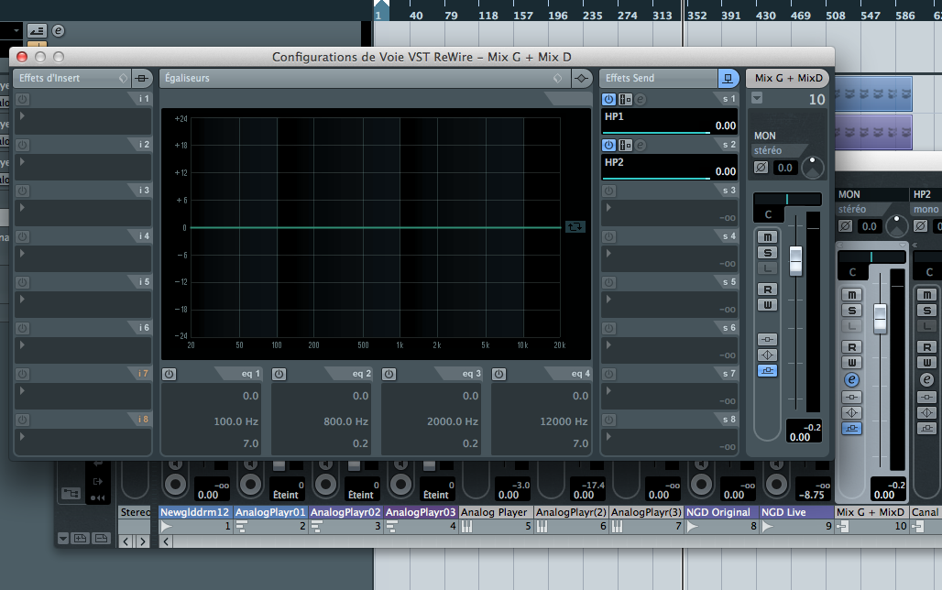This screenshot has height=590, width=942.
Task: Click the phase invert icon in Mix G + MixD strip
Action: (761, 168)
